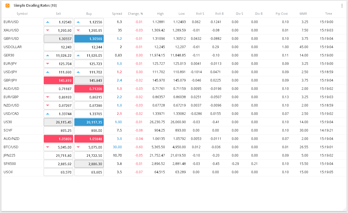Click the SPX500 buy price field
This screenshot has width=348, height=213.
tap(89, 164)
